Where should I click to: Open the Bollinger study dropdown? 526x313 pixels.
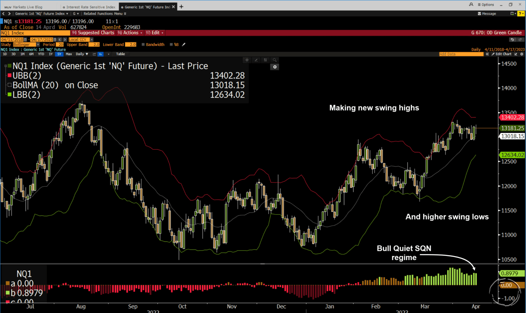pyautogui.click(x=38, y=45)
